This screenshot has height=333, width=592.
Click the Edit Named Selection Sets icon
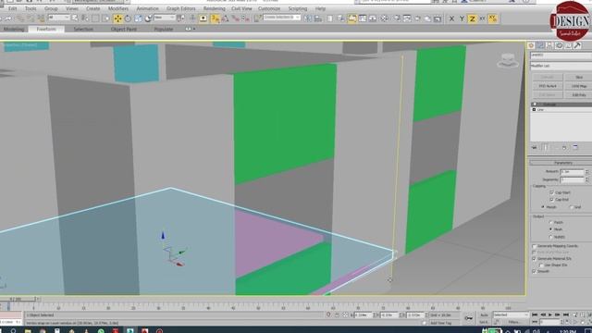point(258,18)
